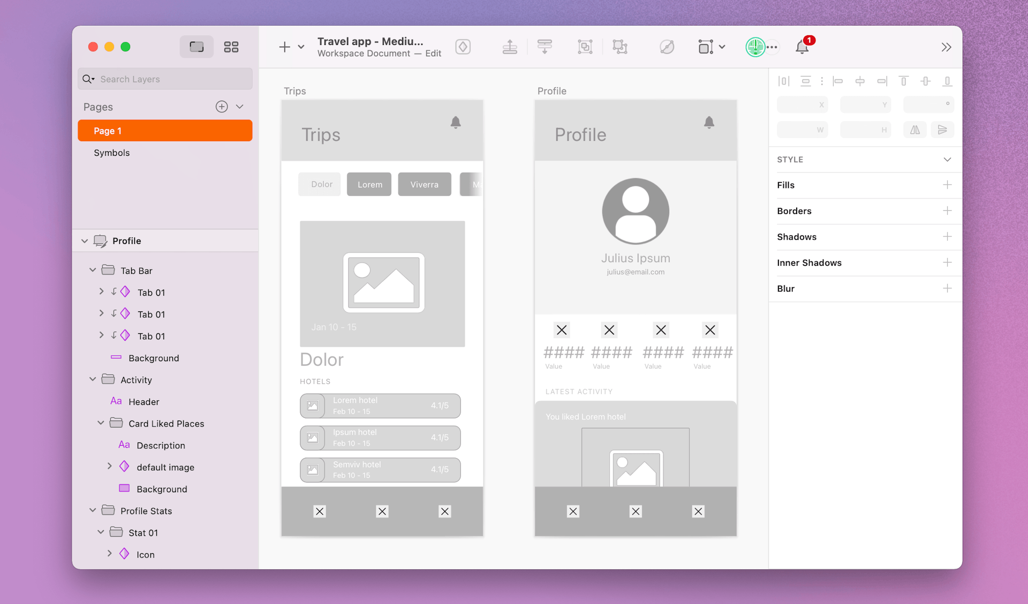1028x604 pixels.
Task: Click the user avatar in the toolbar
Action: (755, 47)
